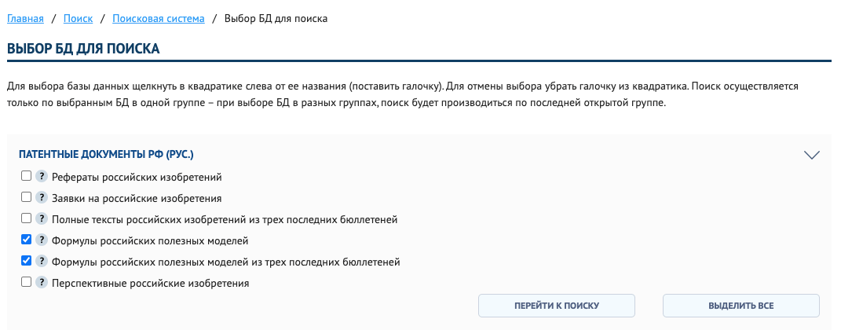Open help icon for Полные тексты российских изобретений
Image resolution: width=841 pixels, height=330 pixels.
pyautogui.click(x=42, y=219)
